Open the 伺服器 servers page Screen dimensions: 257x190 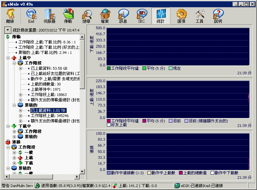pos(49,16)
